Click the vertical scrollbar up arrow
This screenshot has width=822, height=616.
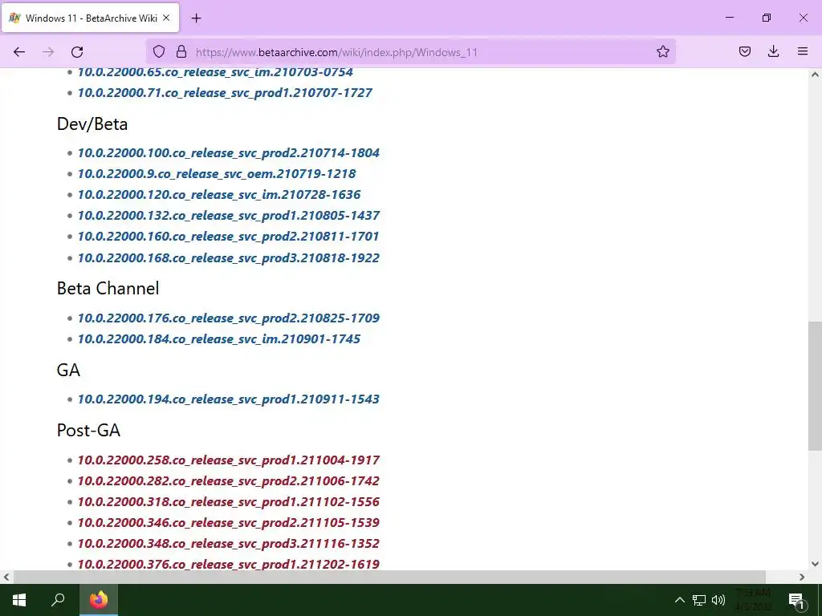815,75
